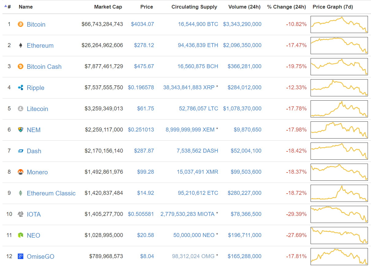Viewport: 371px width, 267px height.
Task: Click the OmiseGO logo icon
Action: 21,257
